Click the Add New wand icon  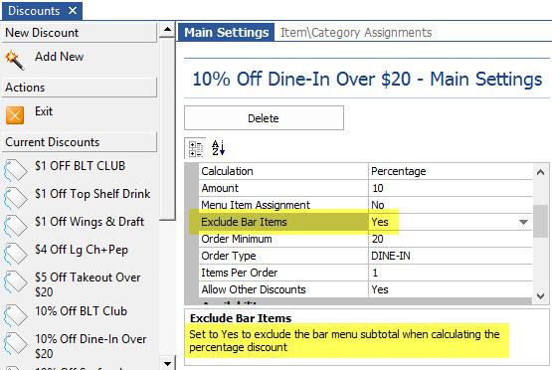[x=15, y=60]
